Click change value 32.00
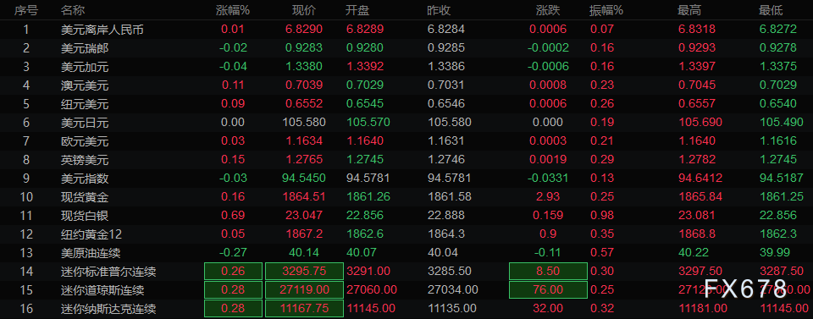813x319 pixels. click(548, 309)
